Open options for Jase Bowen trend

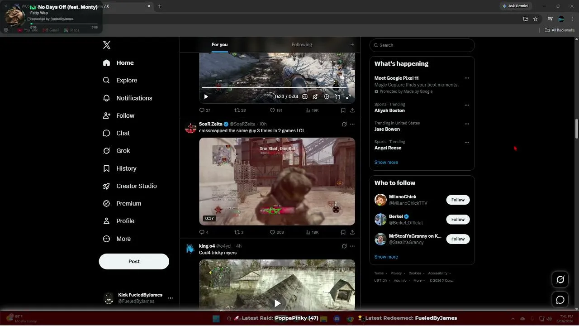(467, 124)
